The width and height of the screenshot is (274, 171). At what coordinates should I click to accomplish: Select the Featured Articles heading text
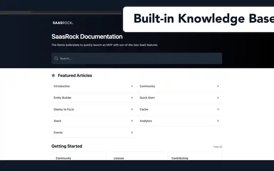click(x=75, y=76)
